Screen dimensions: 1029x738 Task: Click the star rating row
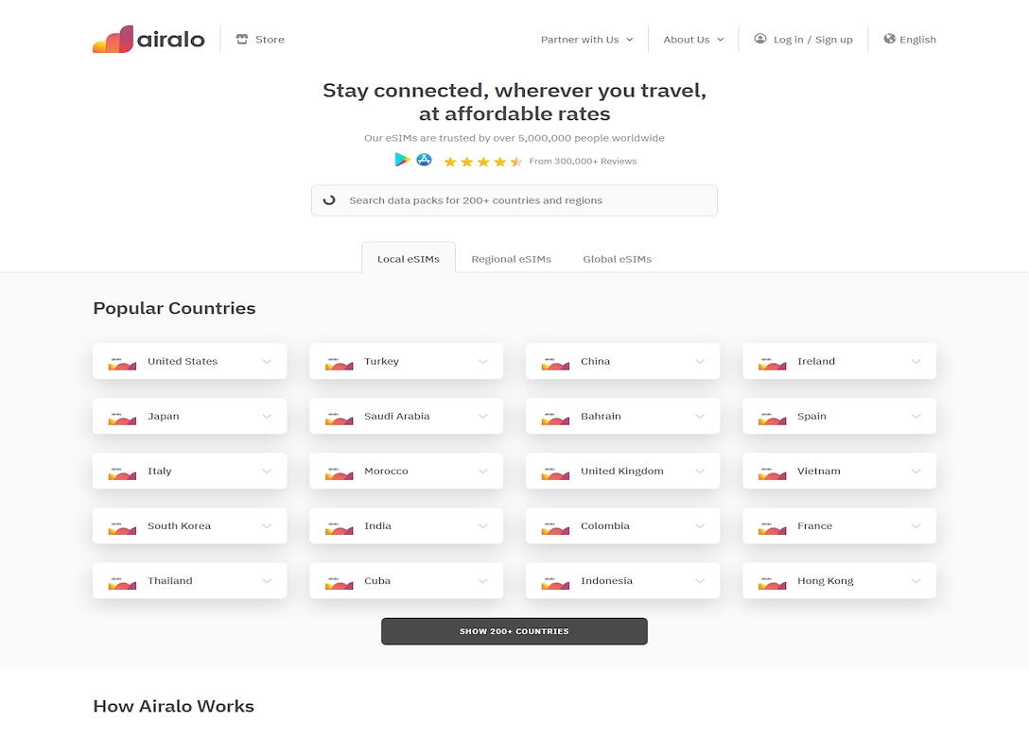click(483, 162)
